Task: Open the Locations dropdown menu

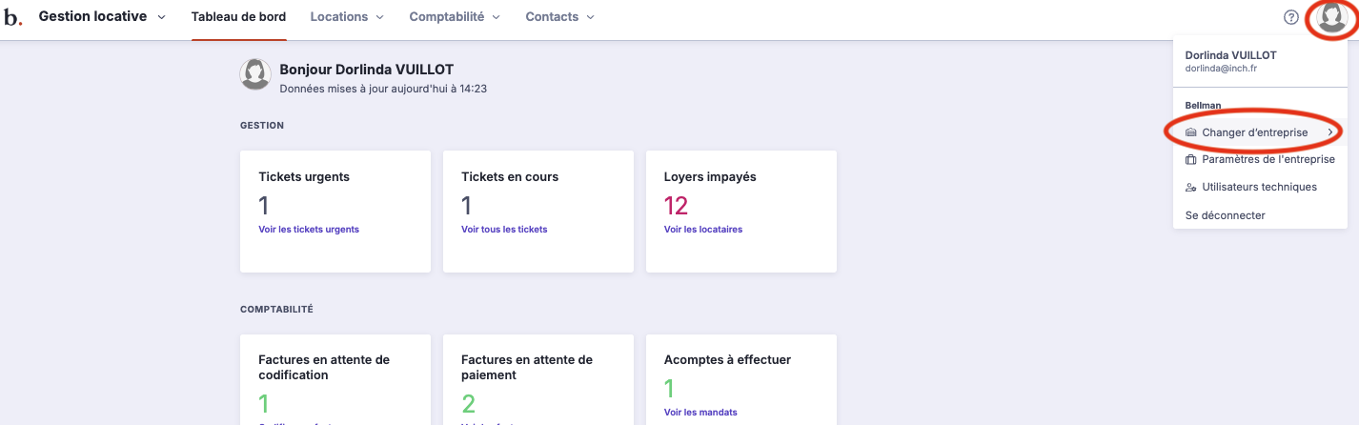Action: coord(347,17)
